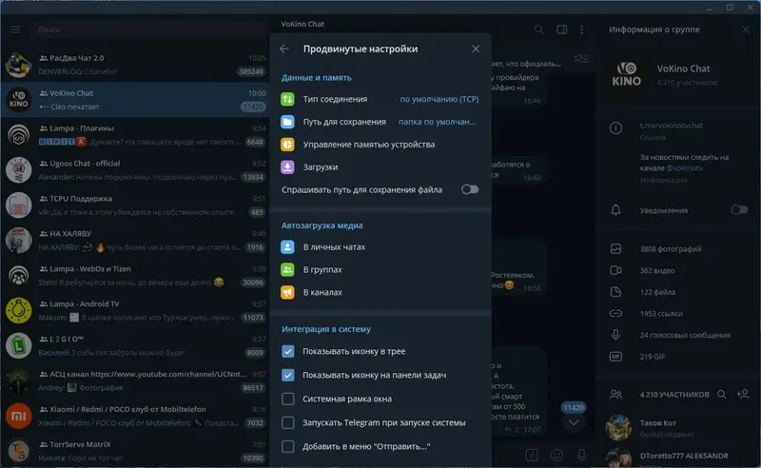Open the @vokinotv channel mention
The image size is (761, 468).
coord(684,168)
